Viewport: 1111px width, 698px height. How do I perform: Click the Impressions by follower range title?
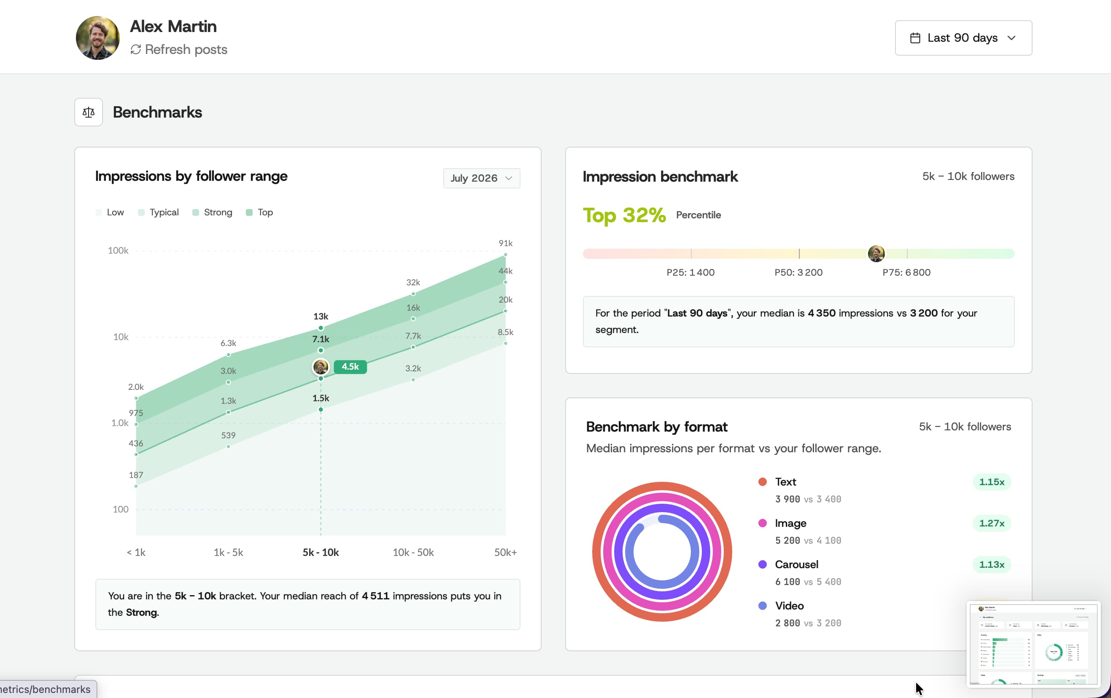pyautogui.click(x=191, y=176)
